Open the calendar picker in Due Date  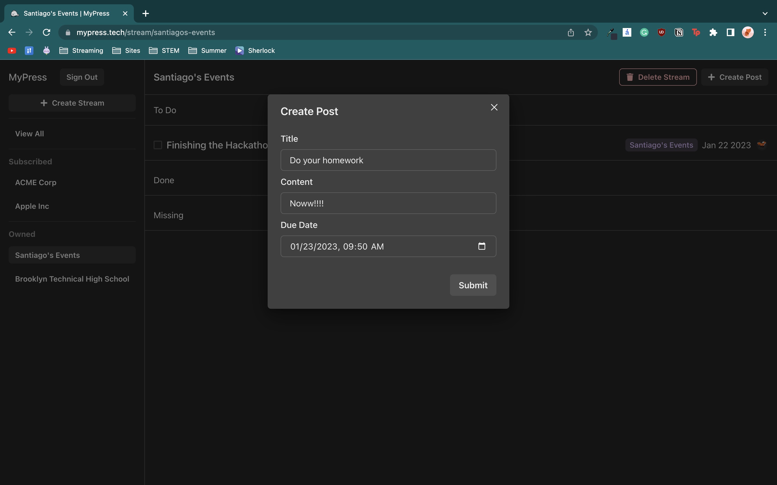[x=482, y=246]
